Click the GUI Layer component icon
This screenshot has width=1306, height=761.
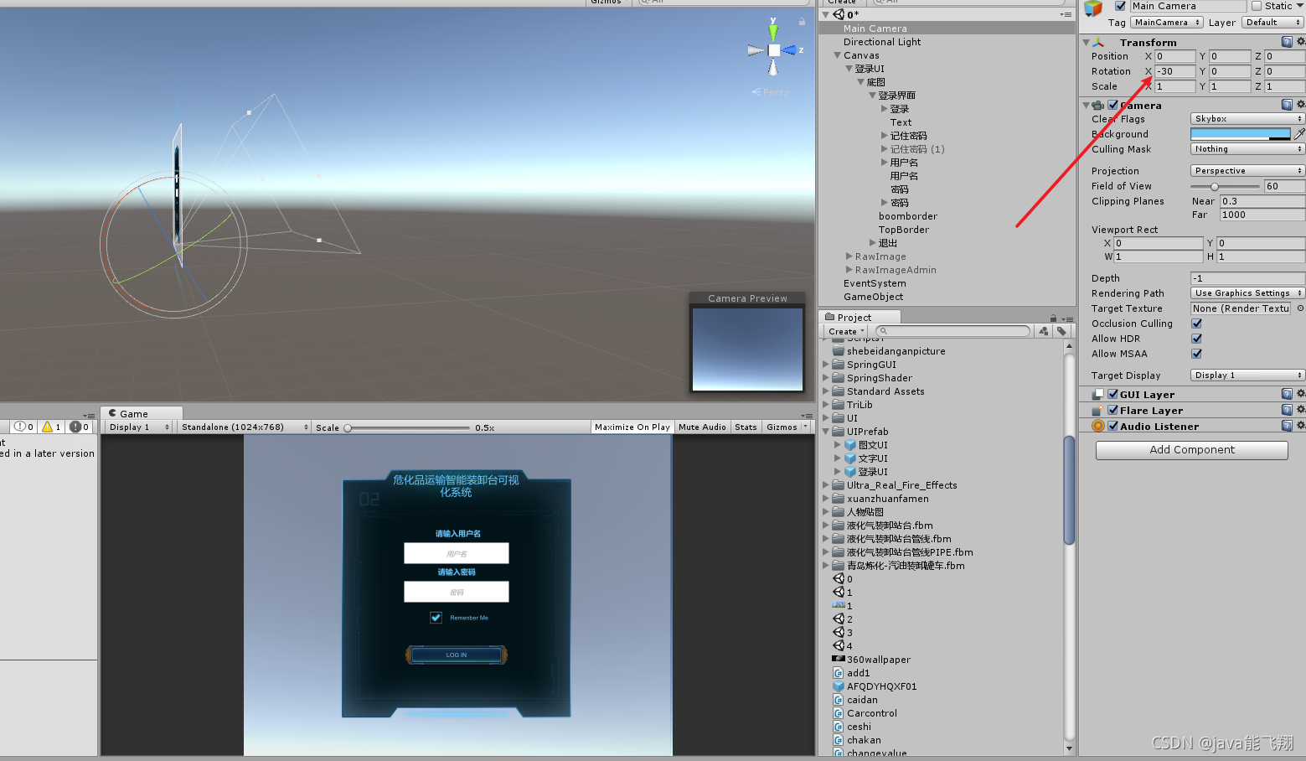[1098, 393]
